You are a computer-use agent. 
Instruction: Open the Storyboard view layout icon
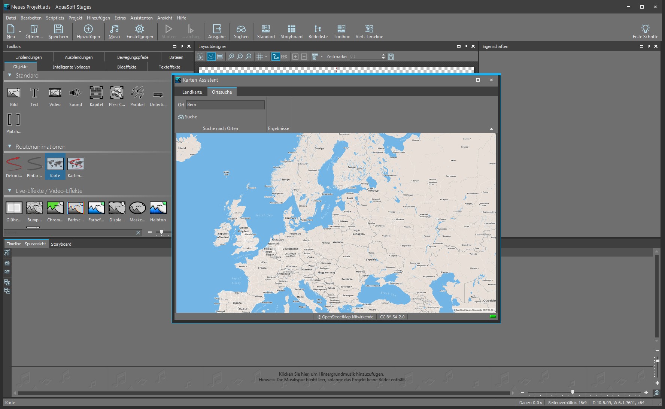click(x=291, y=29)
